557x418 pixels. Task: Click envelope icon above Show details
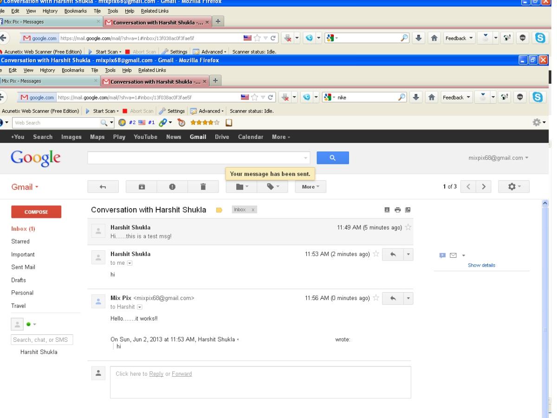tap(453, 255)
